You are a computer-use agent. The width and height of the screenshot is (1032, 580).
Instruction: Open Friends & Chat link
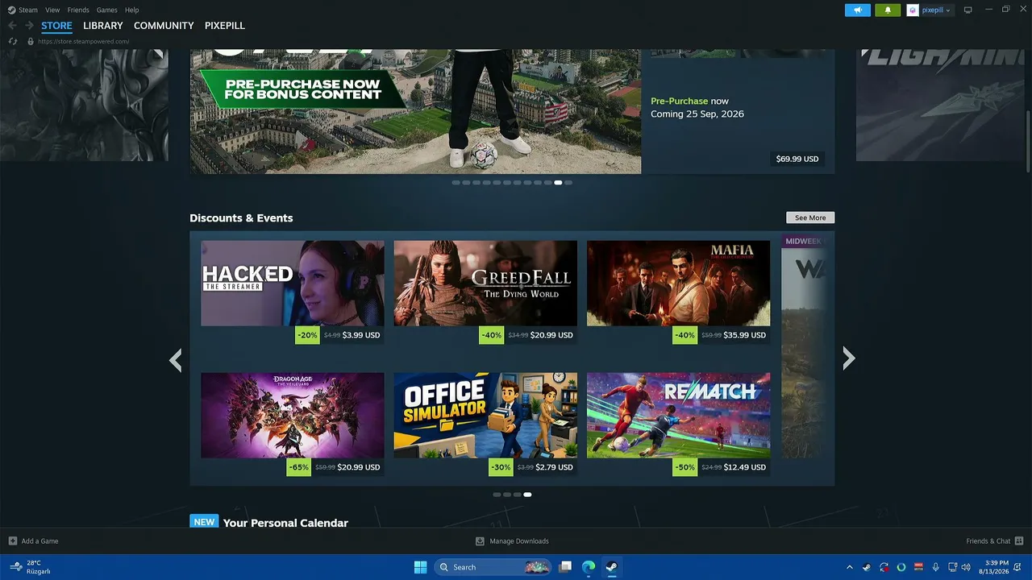[988, 541]
